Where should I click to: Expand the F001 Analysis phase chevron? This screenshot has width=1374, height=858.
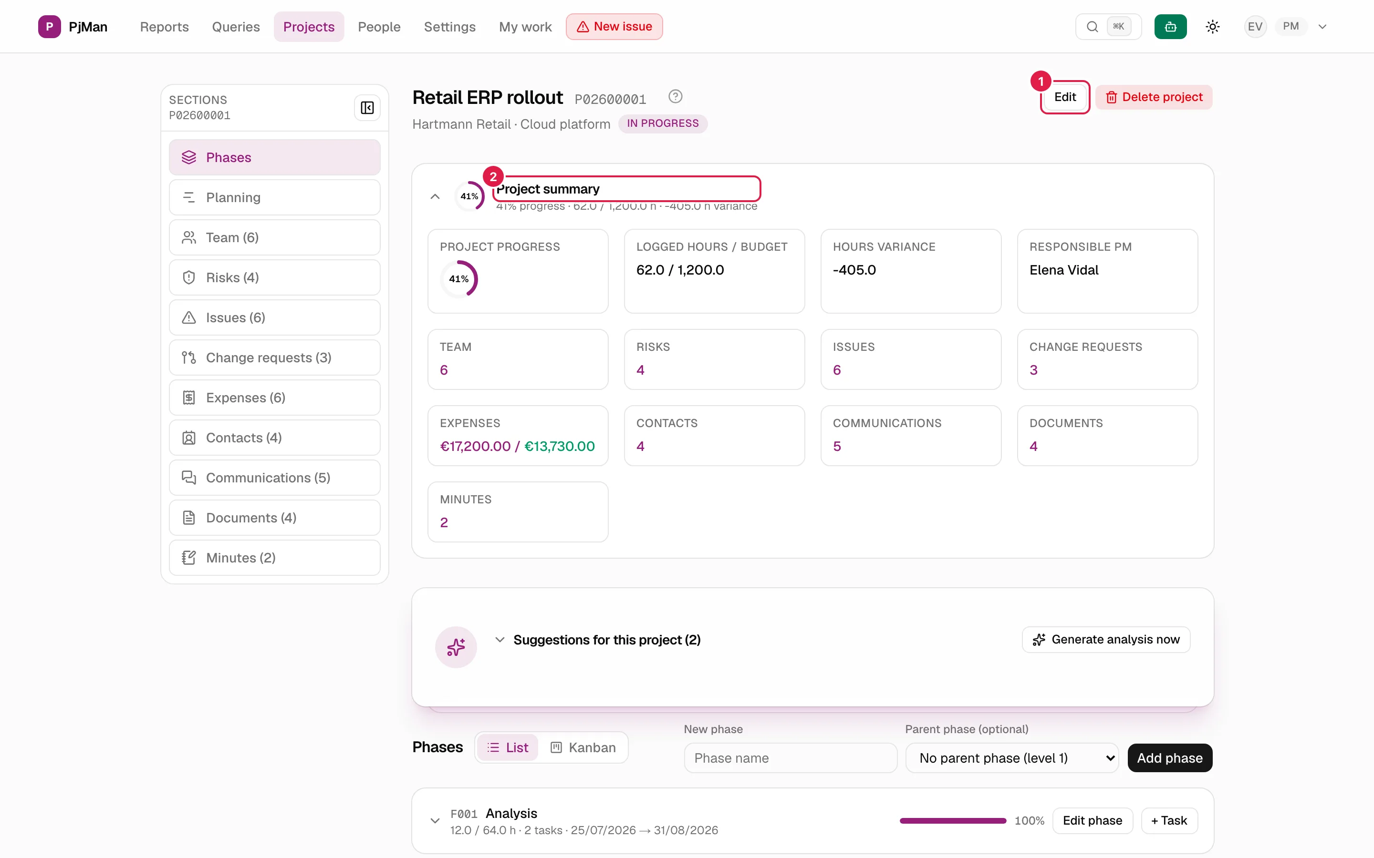tap(435, 820)
